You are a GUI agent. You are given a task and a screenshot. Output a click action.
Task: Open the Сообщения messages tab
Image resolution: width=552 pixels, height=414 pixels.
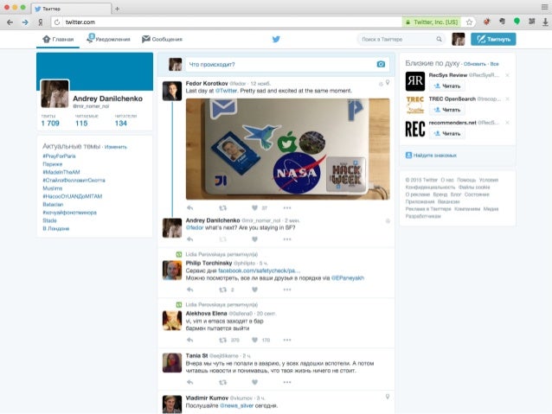tap(162, 39)
